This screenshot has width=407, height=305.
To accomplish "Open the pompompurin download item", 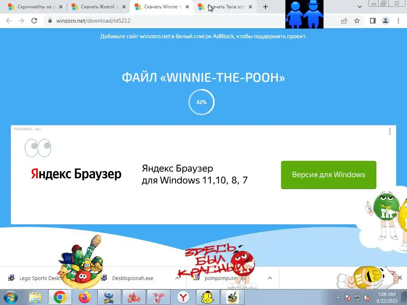I will click(x=221, y=278).
